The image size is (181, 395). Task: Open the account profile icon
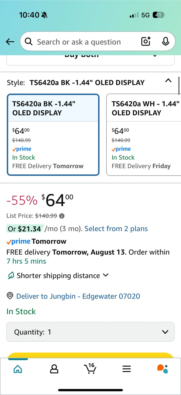coord(54,369)
